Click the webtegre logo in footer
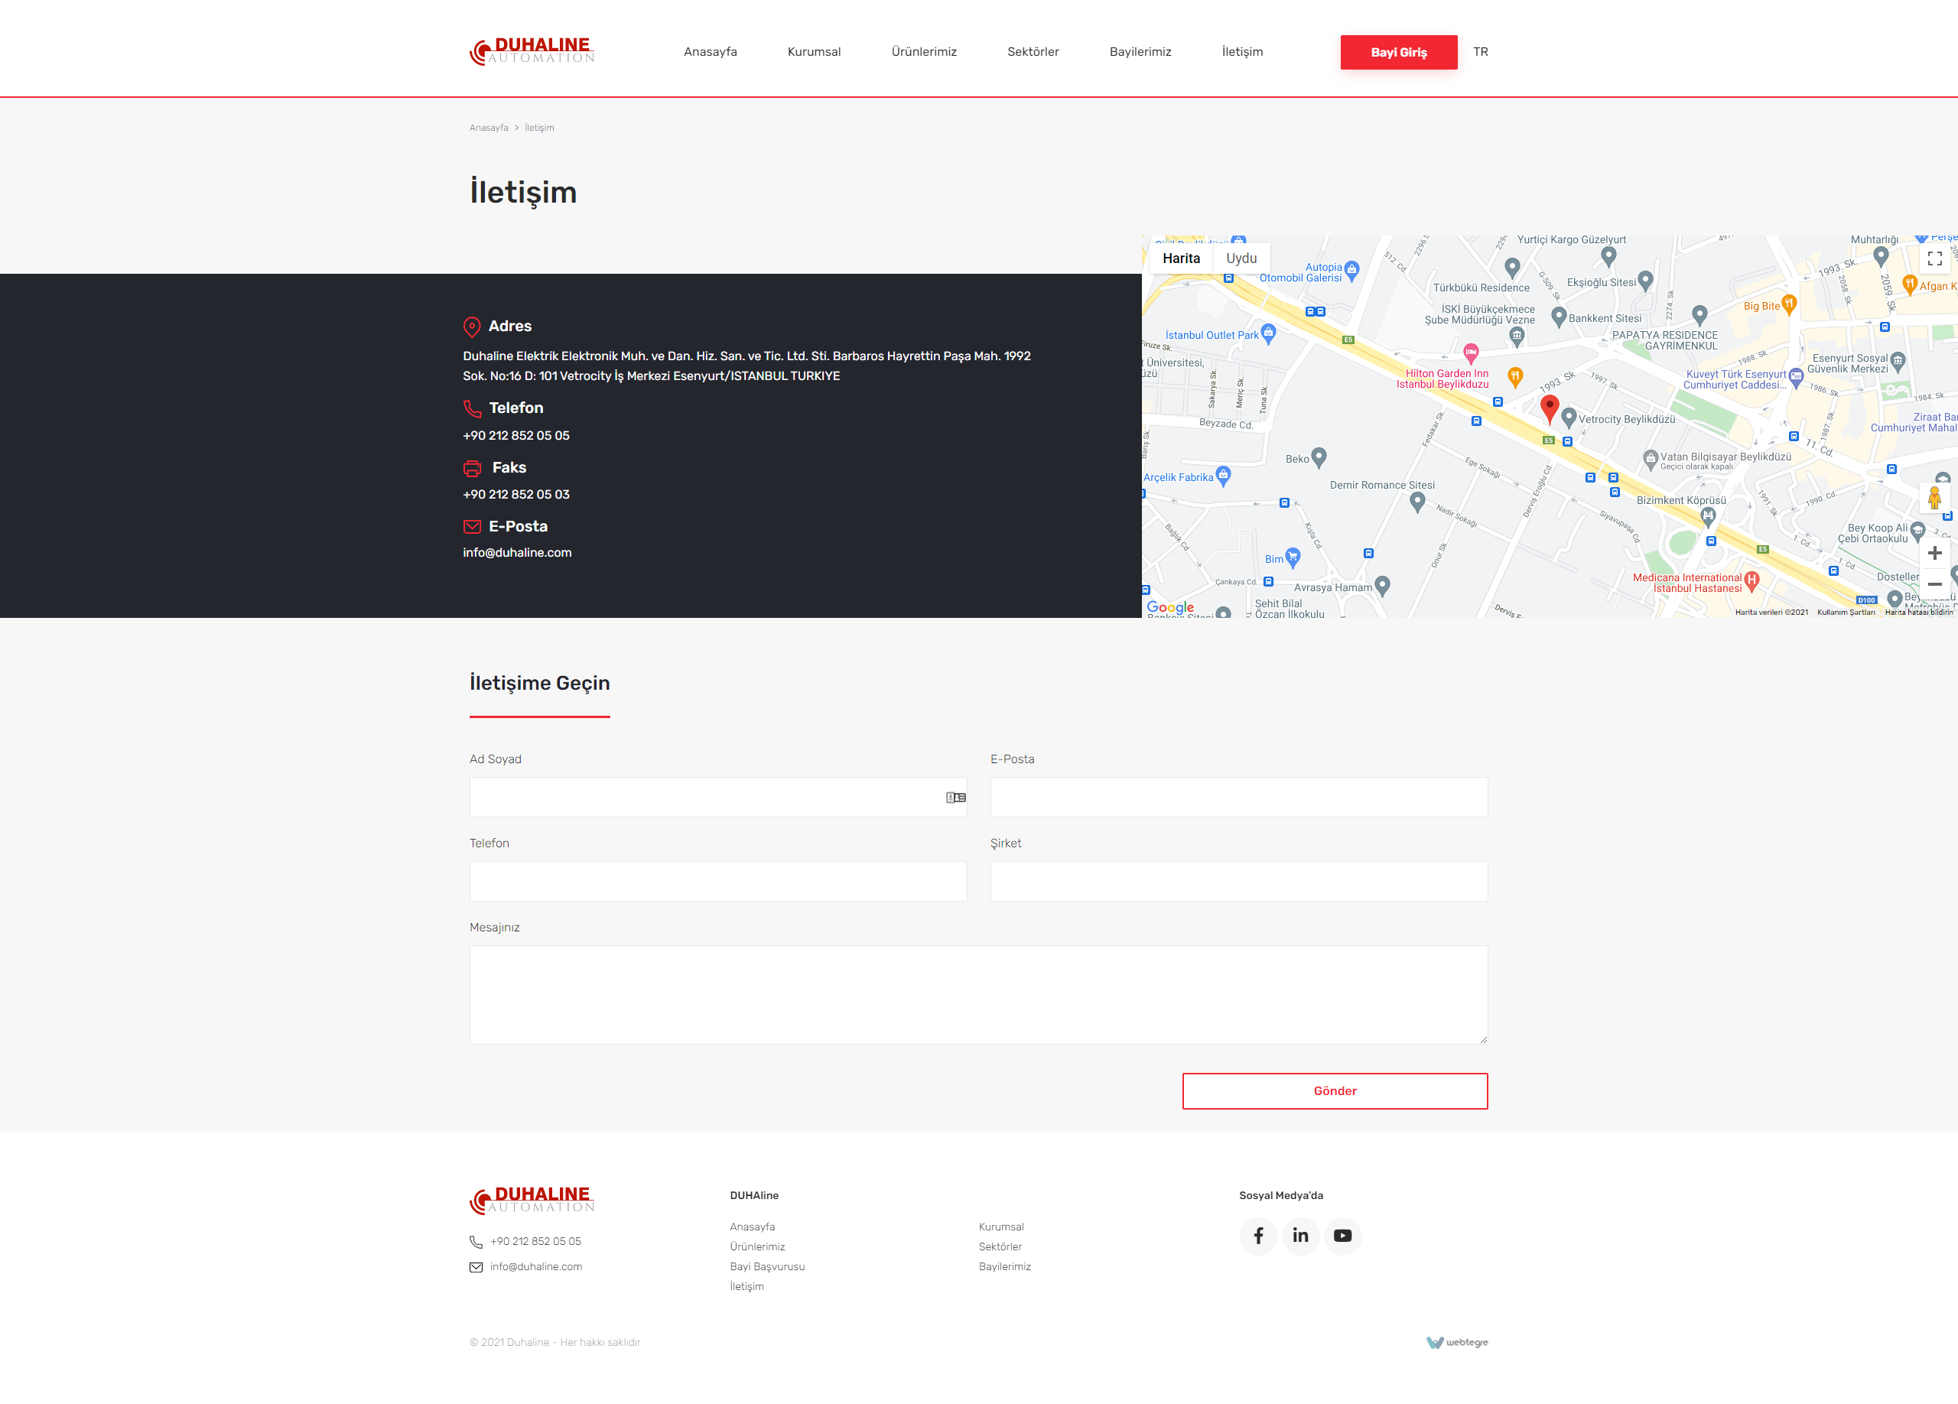1958x1404 pixels. [1457, 1342]
